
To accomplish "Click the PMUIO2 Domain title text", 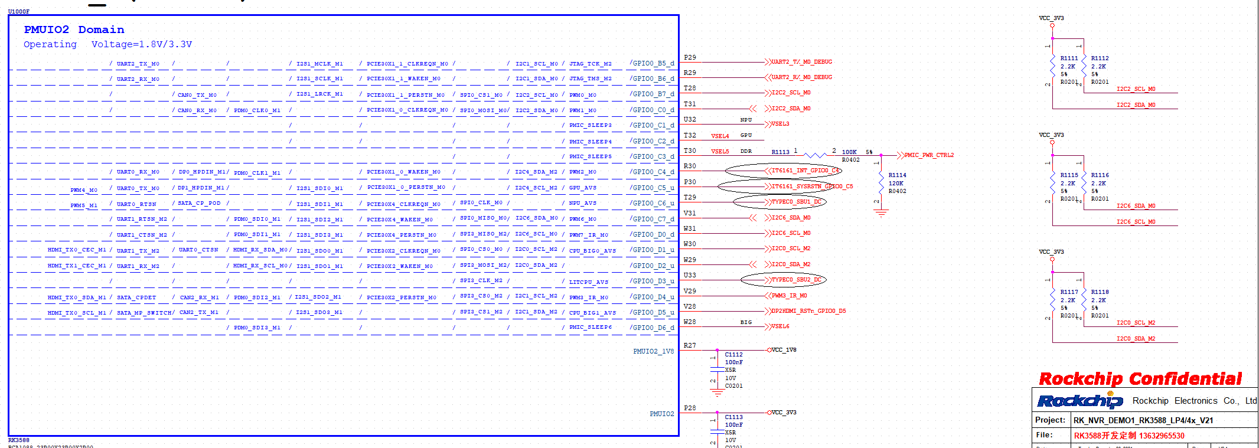I will point(74,30).
